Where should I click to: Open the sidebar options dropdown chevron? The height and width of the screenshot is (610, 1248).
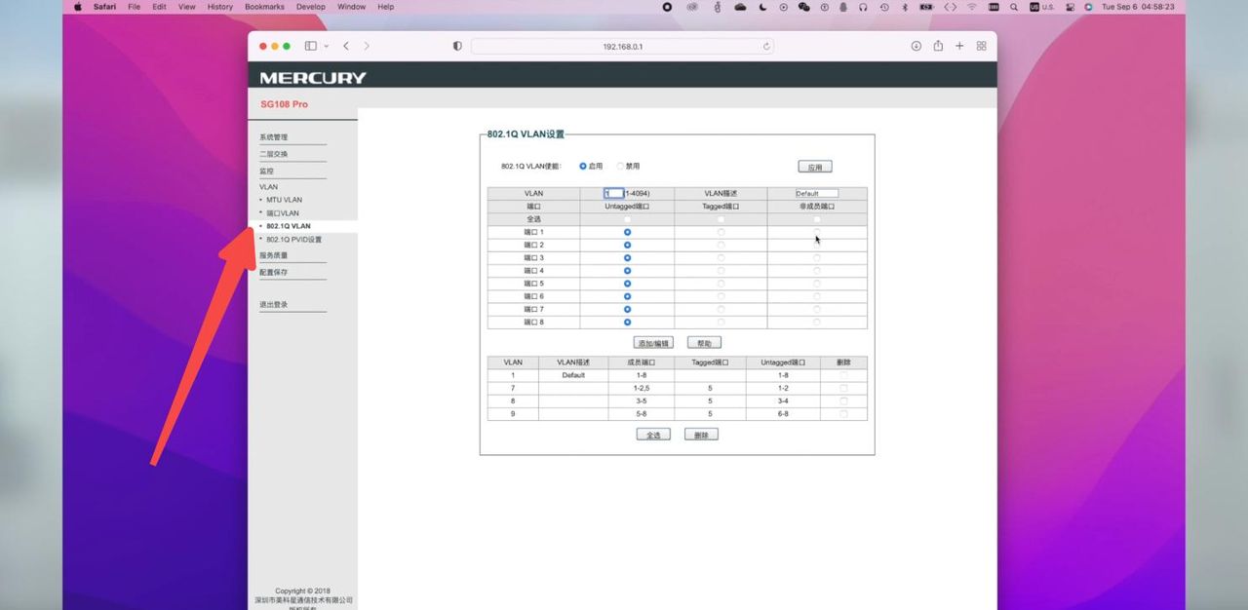pos(326,46)
